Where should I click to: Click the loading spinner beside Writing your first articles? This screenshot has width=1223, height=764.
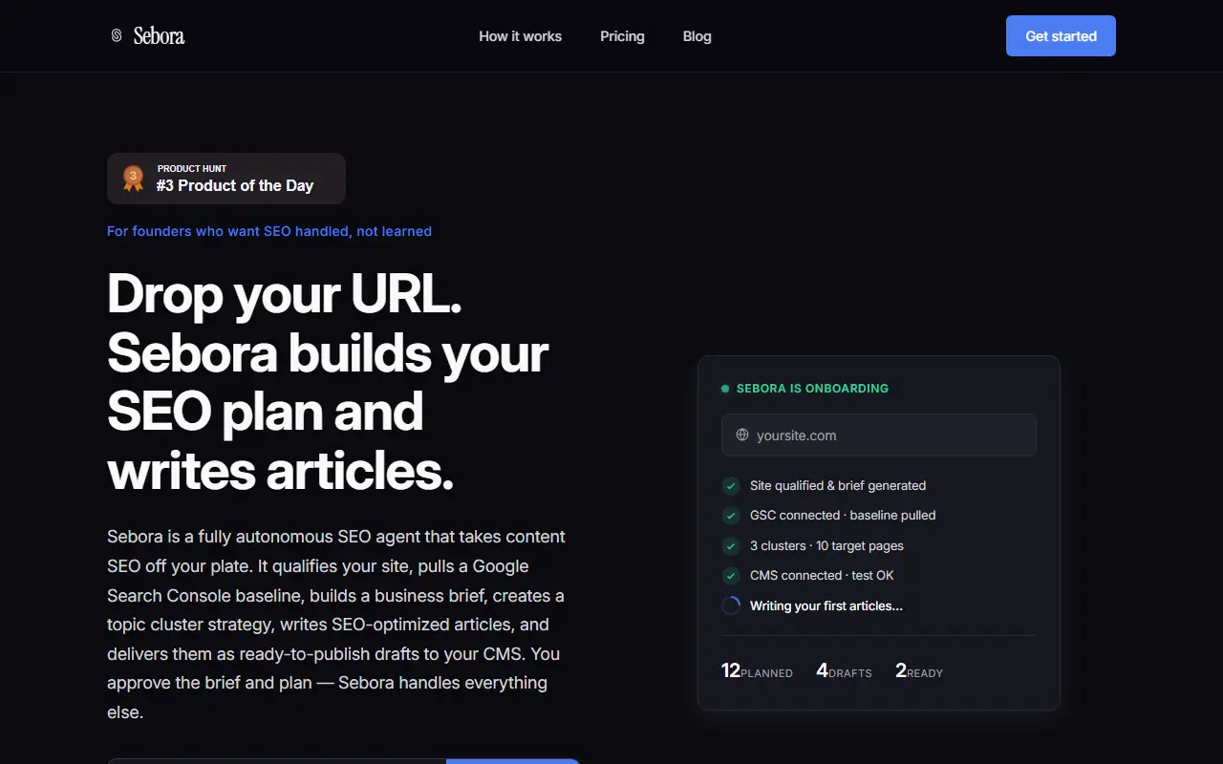point(731,605)
